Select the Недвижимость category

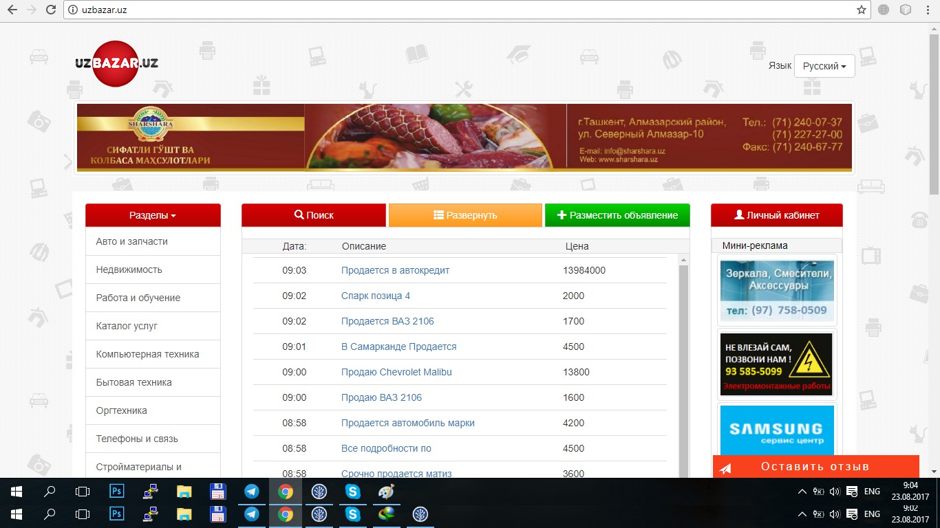tap(153, 269)
